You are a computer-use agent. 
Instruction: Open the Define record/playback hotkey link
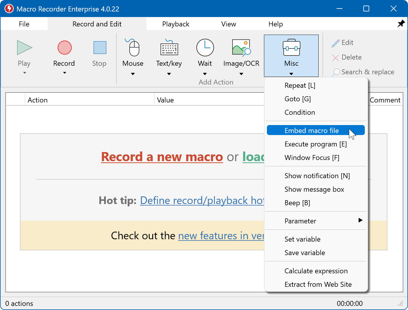tap(203, 201)
